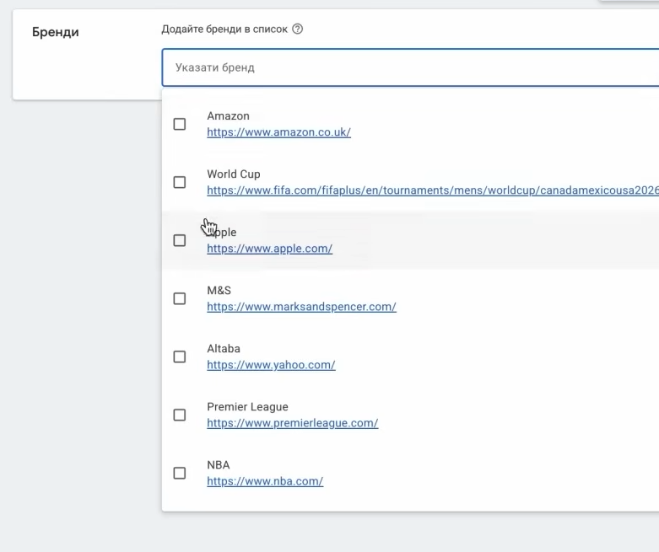Open the amazon.co.uk link
Screen dimensions: 659x552
(278, 132)
